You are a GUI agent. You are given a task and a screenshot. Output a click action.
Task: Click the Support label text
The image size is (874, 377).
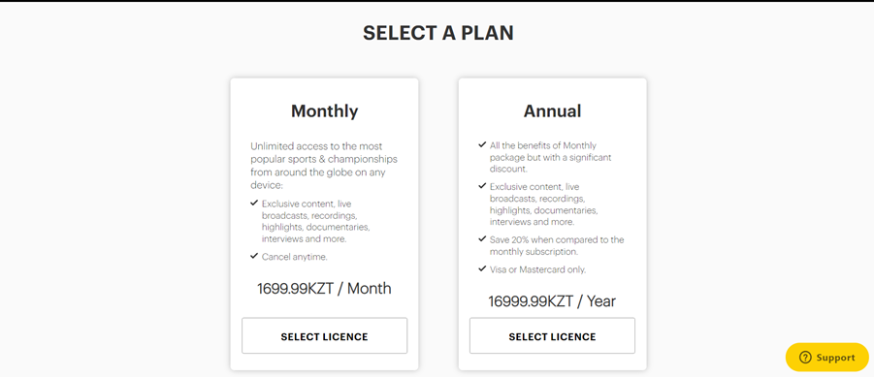point(835,358)
